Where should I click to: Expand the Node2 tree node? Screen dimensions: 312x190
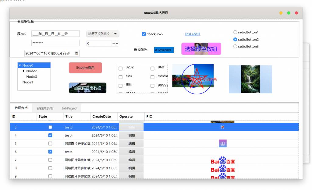coord(24,71)
